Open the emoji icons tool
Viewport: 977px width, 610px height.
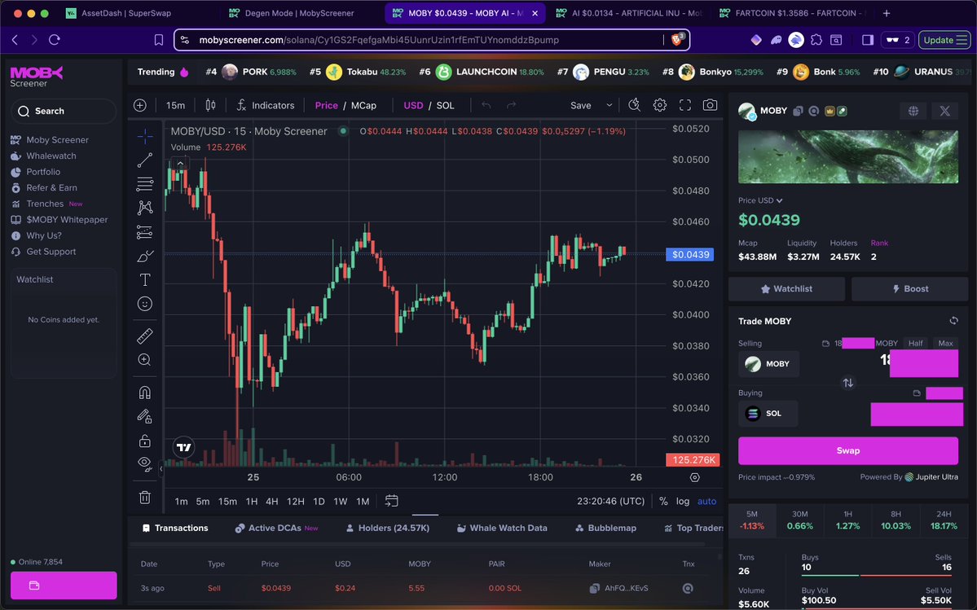144,304
